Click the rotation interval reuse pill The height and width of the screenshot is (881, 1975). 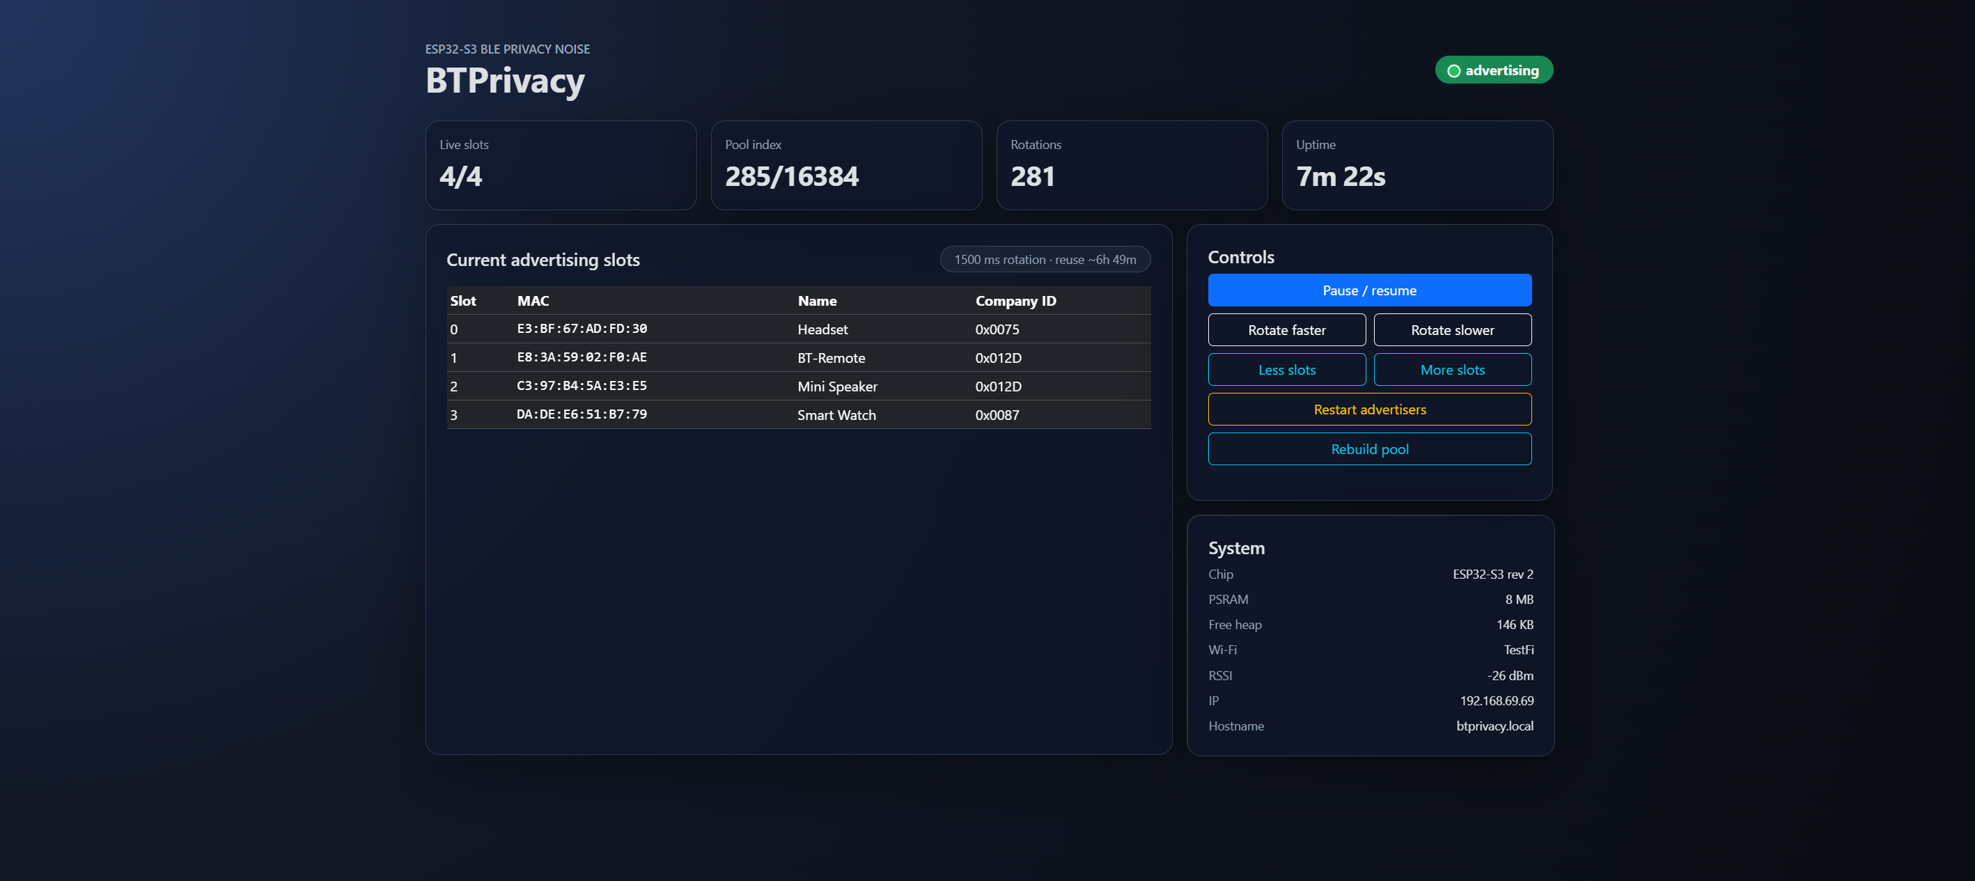click(x=1045, y=260)
